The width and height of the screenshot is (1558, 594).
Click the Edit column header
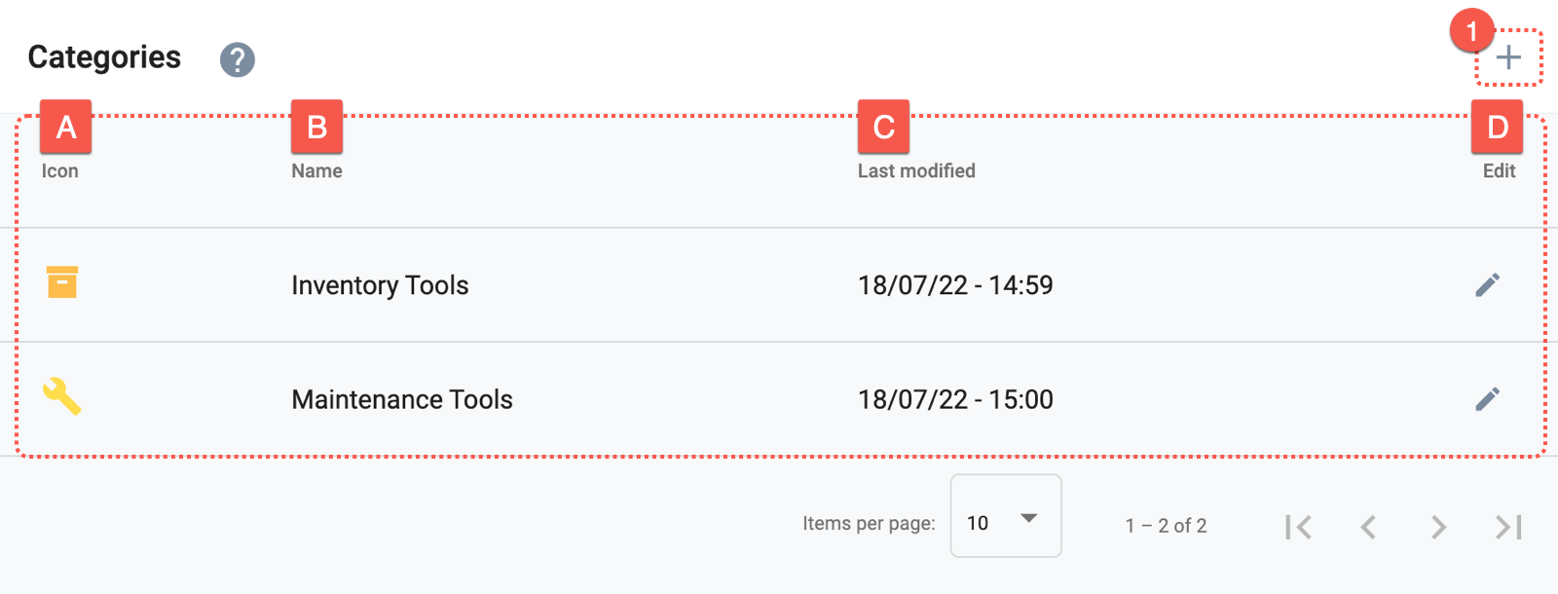pos(1499,170)
